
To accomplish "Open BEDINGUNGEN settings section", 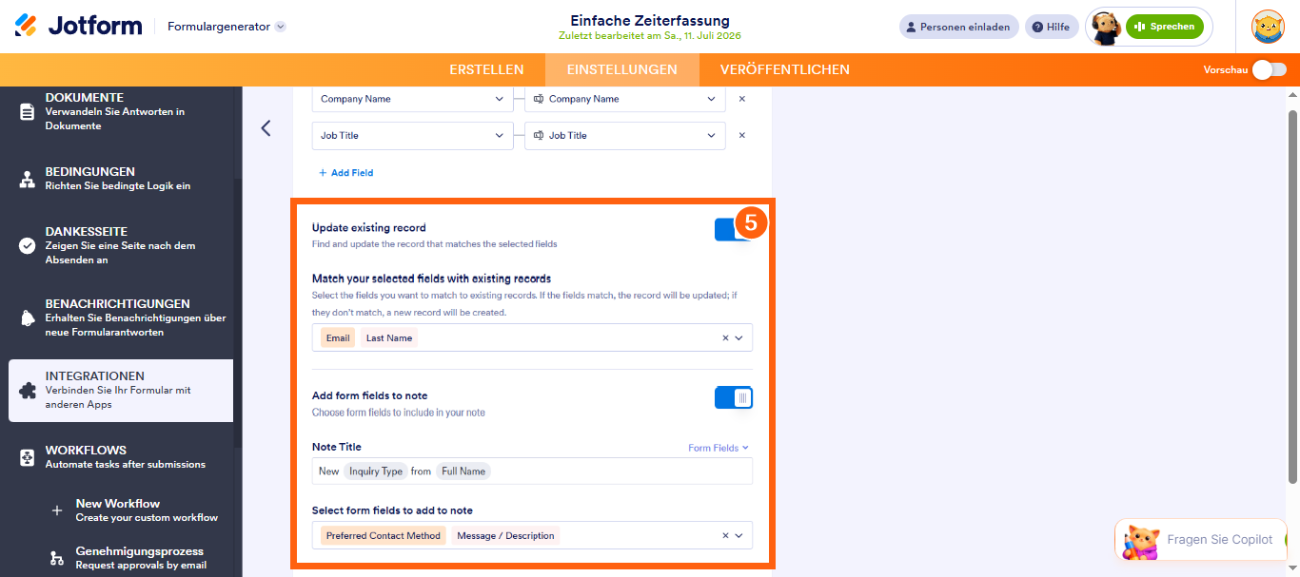I will [x=121, y=179].
